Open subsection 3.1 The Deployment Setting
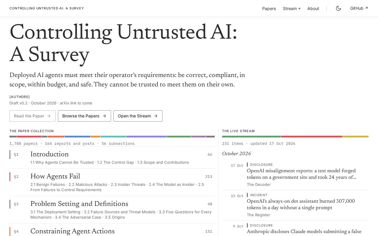This screenshot has width=378, height=236. click(55, 212)
